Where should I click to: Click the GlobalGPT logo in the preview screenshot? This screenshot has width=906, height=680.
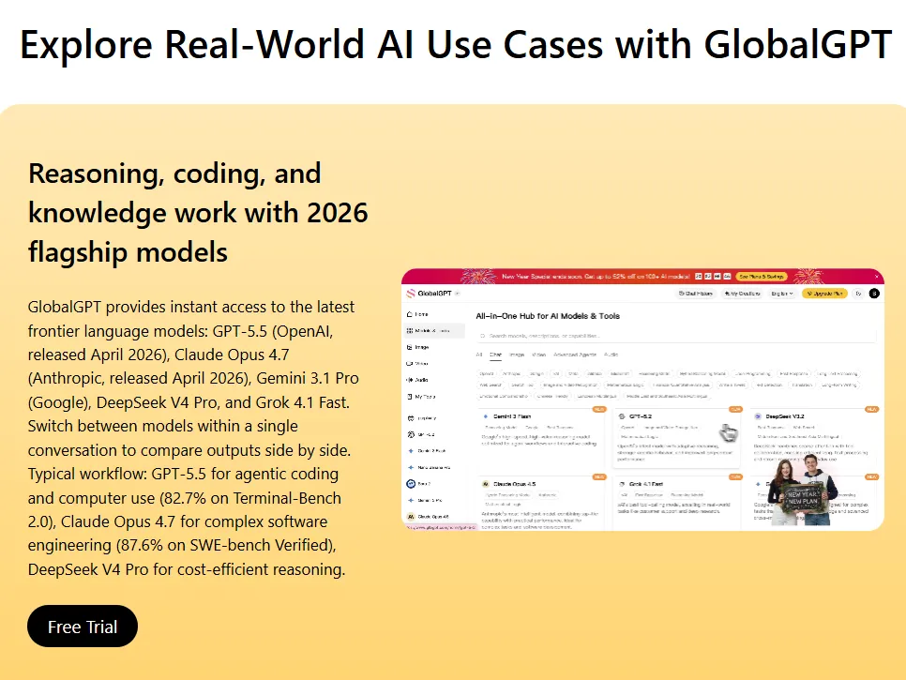click(430, 294)
